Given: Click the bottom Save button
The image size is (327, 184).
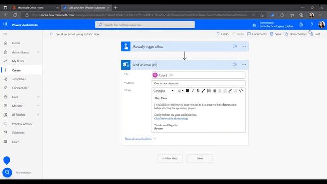Looking at the screenshot, I should pos(200,158).
